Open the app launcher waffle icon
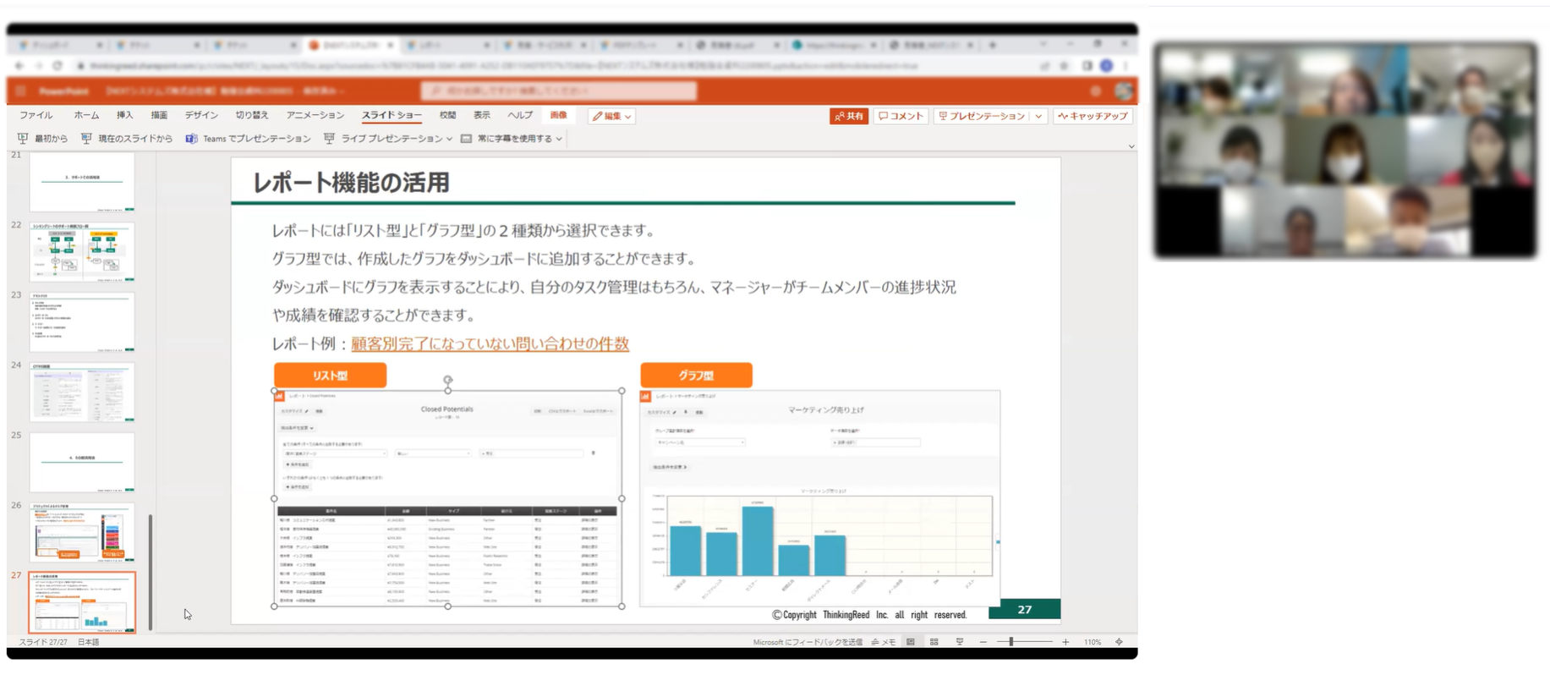1550x675 pixels. click(20, 91)
